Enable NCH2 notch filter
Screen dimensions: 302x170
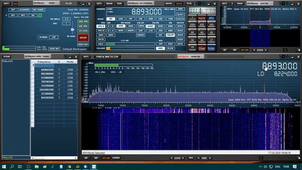[x=180, y=30]
